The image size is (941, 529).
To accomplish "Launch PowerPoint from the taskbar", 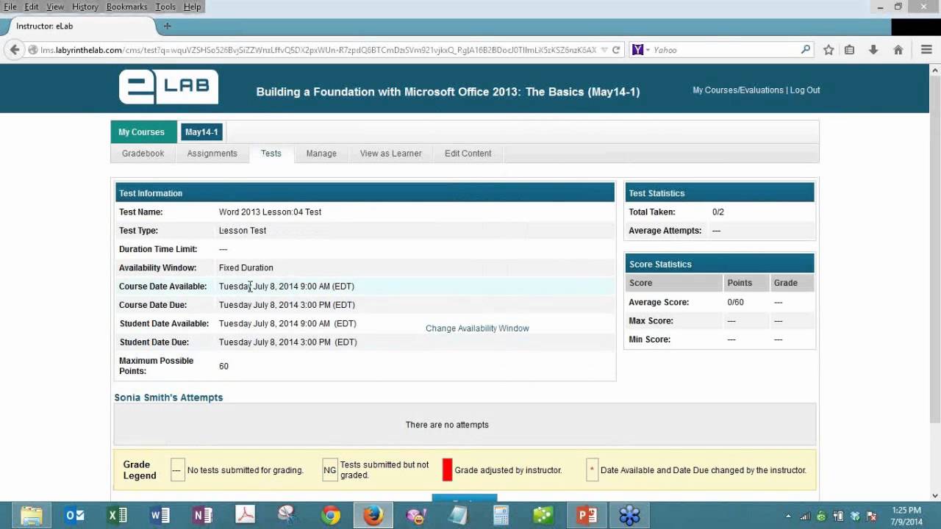I will 587,515.
